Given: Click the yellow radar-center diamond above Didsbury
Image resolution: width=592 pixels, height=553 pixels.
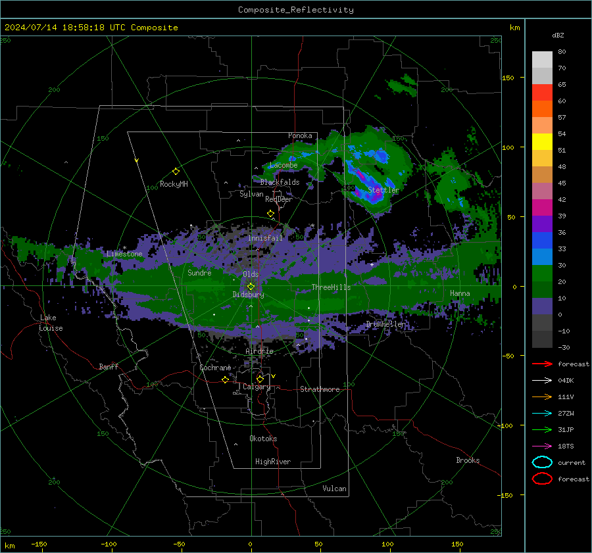Looking at the screenshot, I should 251,287.
